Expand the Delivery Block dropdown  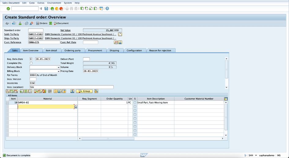(59, 67)
